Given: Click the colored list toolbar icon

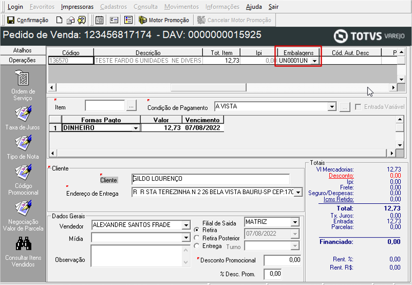Looking at the screenshot, I should click(128, 20).
